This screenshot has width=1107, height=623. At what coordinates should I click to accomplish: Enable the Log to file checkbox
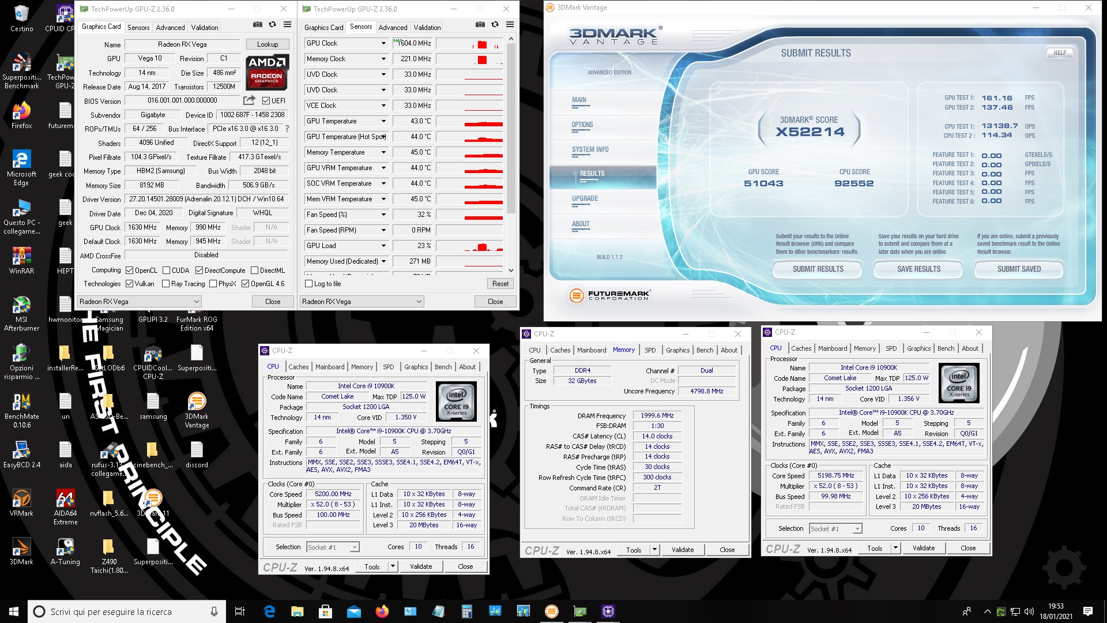309,283
